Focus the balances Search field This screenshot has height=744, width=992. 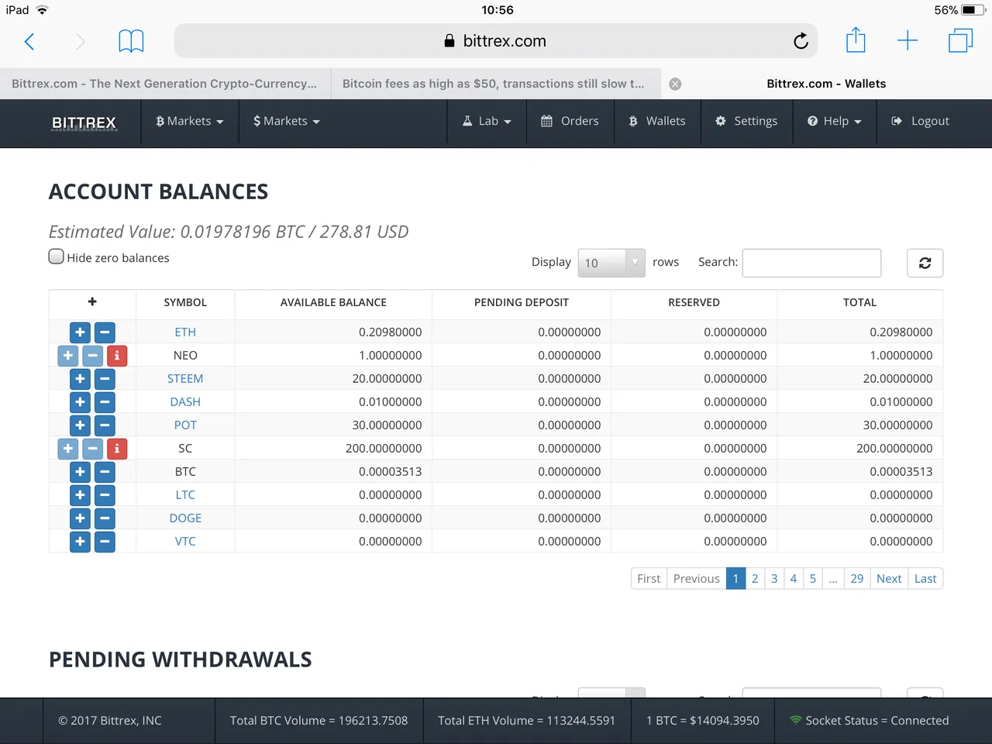coord(811,263)
